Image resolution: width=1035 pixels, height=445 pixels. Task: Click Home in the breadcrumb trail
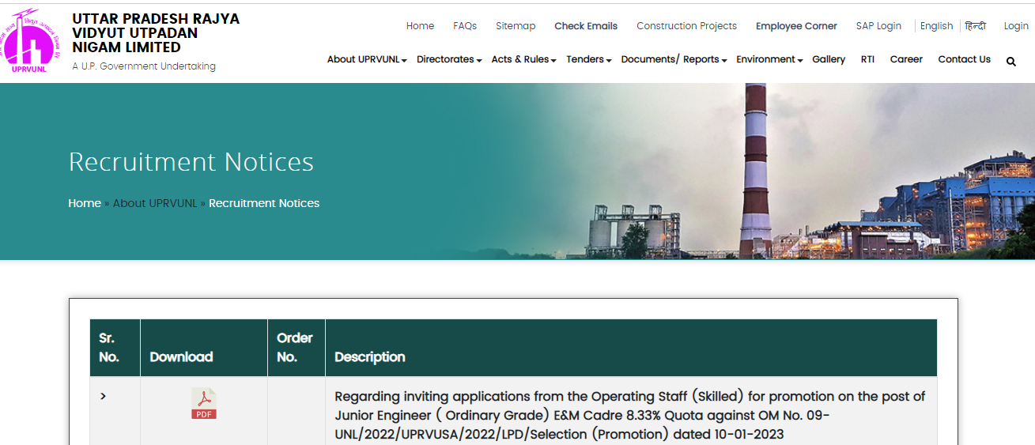point(85,203)
